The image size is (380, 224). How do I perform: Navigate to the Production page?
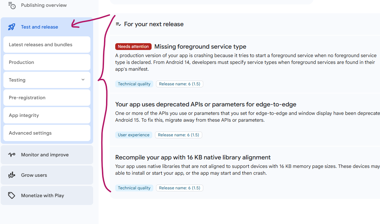[47, 62]
